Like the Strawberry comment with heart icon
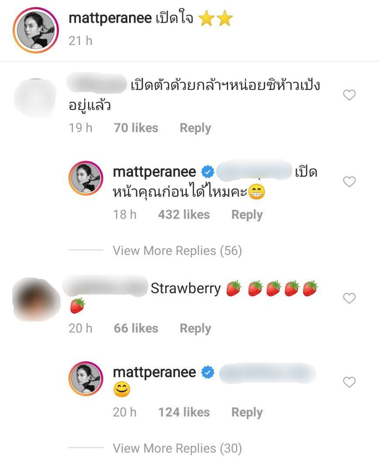379x469 pixels. coord(349,298)
